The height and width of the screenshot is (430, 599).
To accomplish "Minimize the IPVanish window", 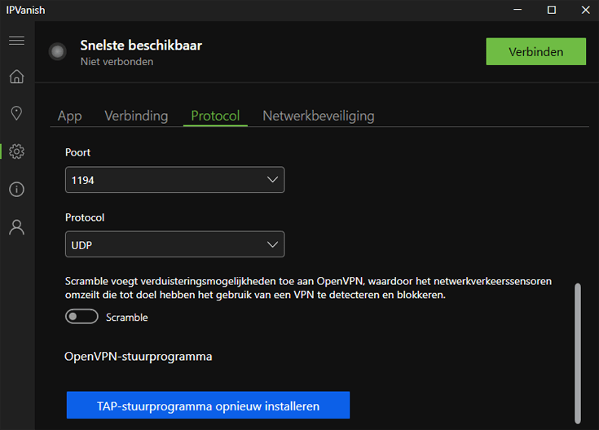I will click(518, 10).
